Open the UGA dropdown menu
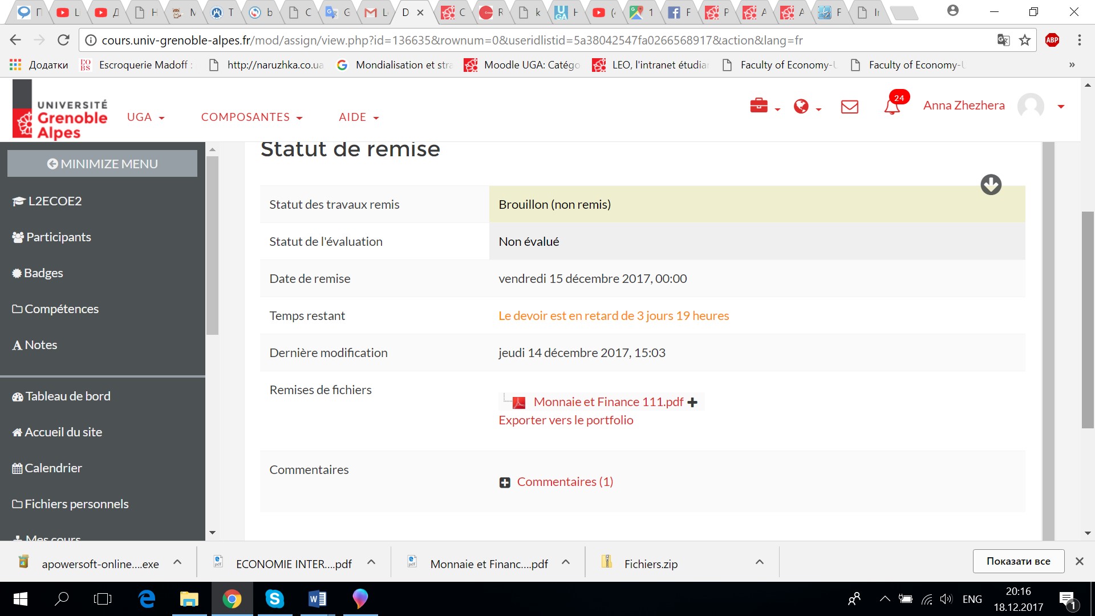Screen dimensions: 1095x616 click(x=145, y=117)
